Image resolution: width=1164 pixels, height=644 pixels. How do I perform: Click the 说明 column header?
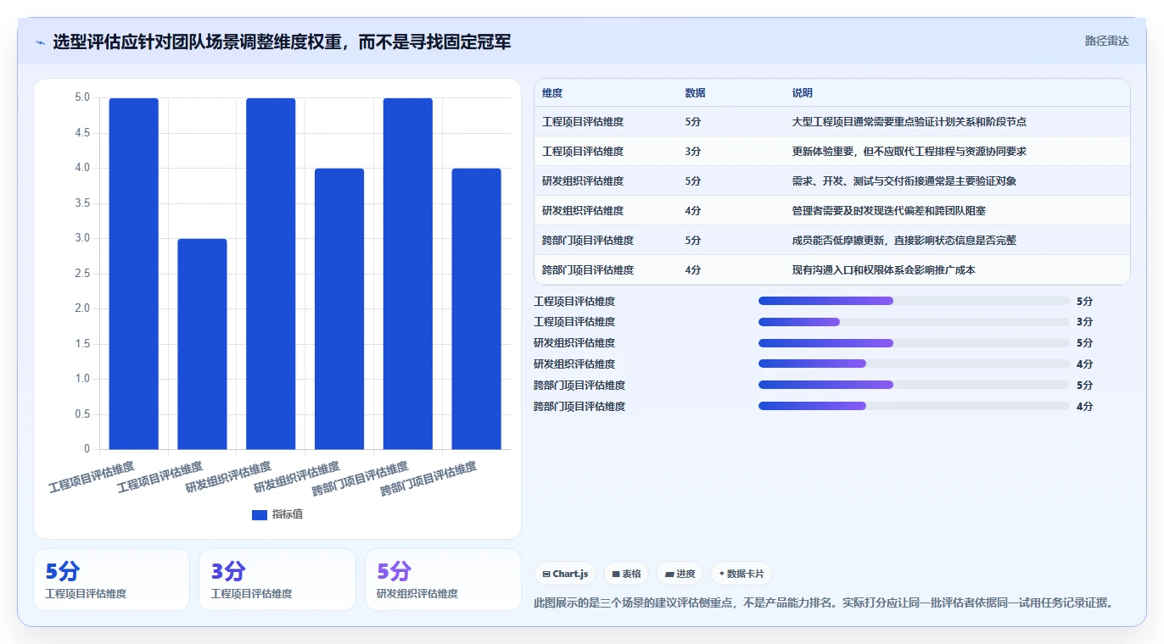[803, 93]
